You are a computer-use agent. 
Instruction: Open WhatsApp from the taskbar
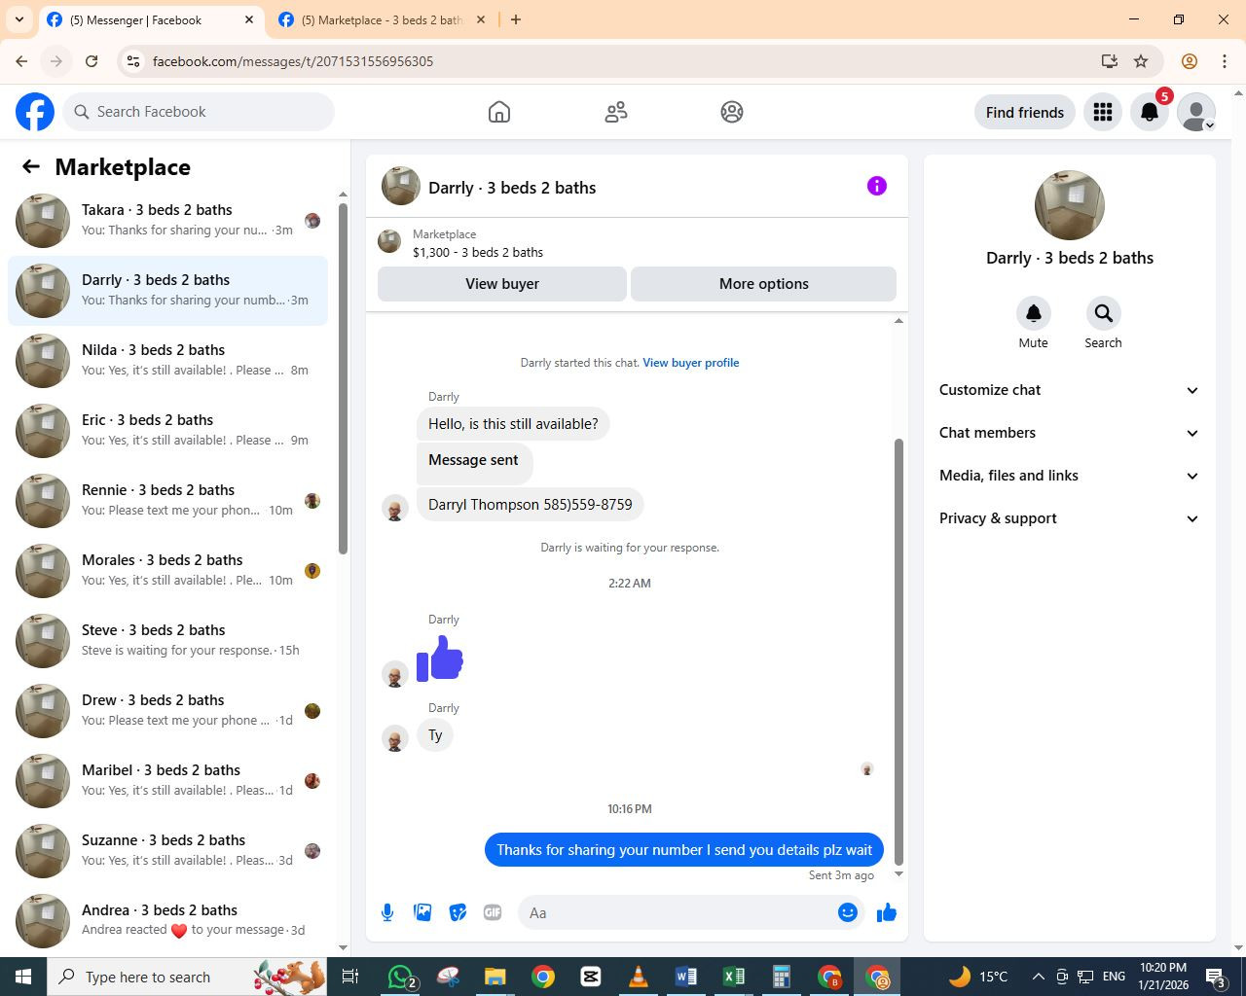pyautogui.click(x=401, y=977)
